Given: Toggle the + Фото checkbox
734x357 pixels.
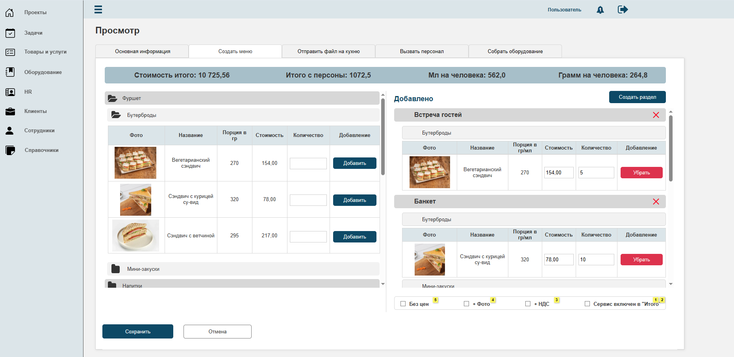Looking at the screenshot, I should pos(466,304).
